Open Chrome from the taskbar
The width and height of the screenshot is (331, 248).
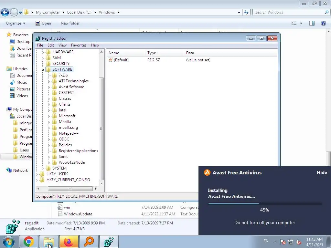click(29, 242)
